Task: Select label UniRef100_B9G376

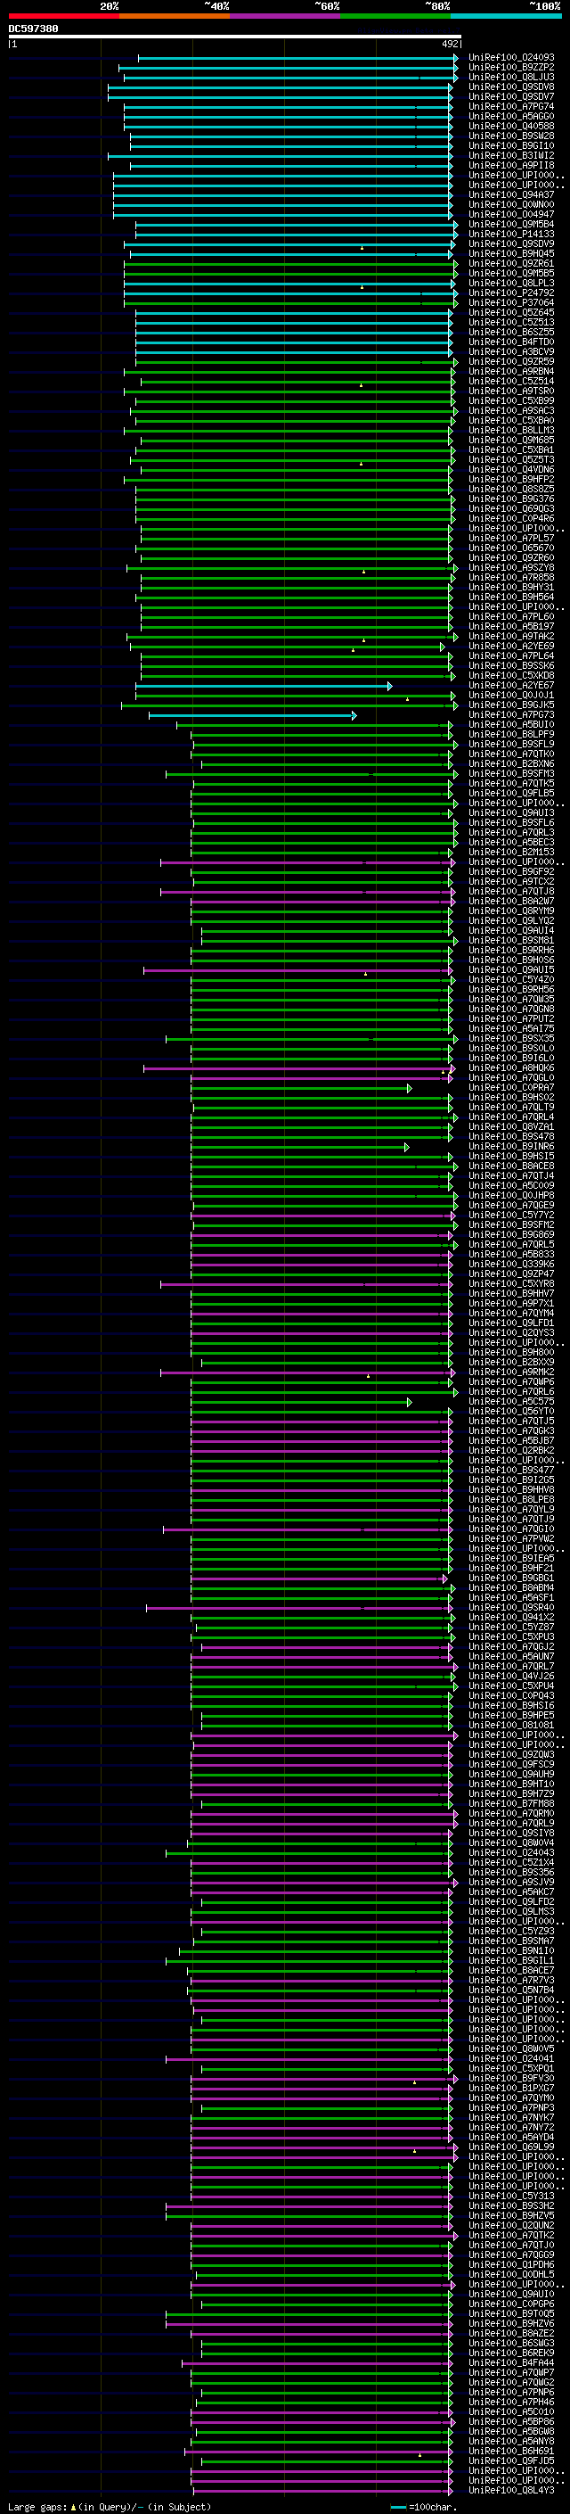Action: point(511,499)
